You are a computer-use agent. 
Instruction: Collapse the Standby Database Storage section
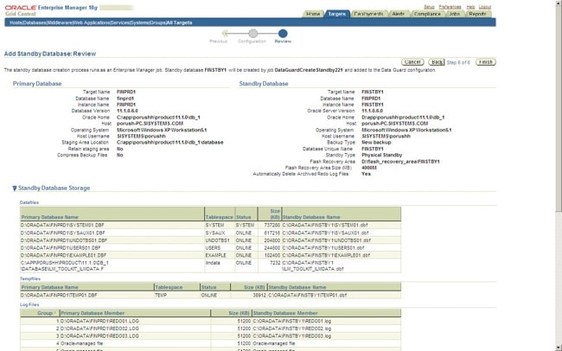click(x=15, y=188)
